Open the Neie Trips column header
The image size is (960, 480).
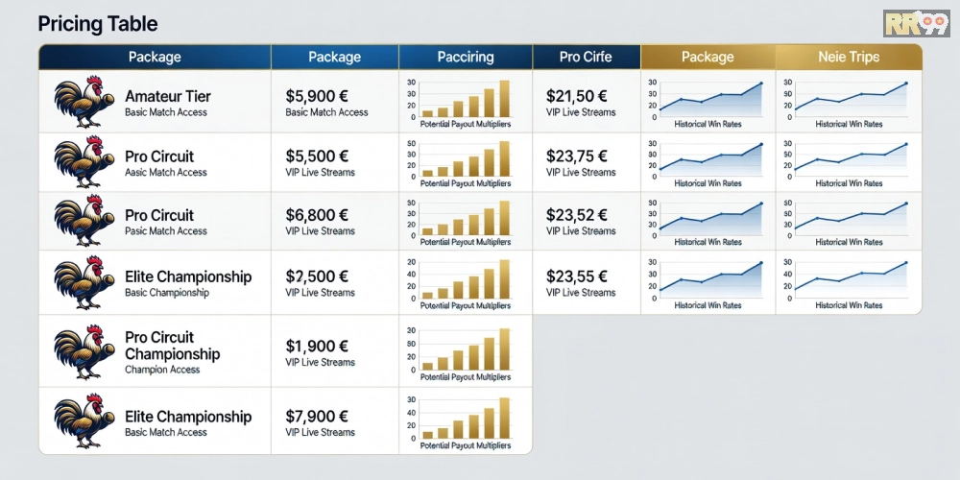849,58
